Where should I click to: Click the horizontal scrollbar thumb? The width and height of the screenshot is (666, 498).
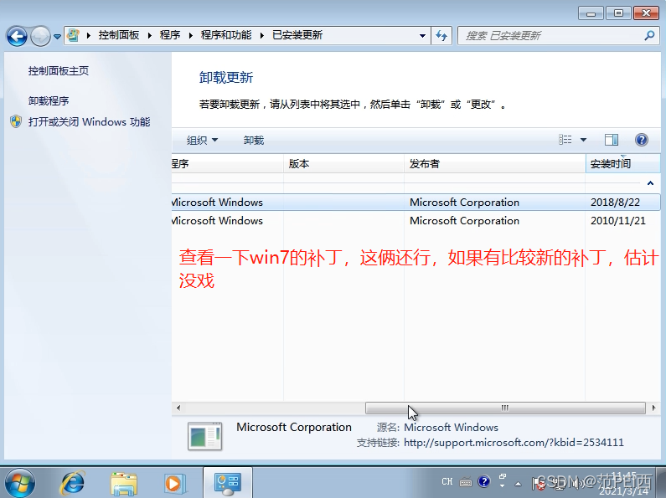point(505,408)
